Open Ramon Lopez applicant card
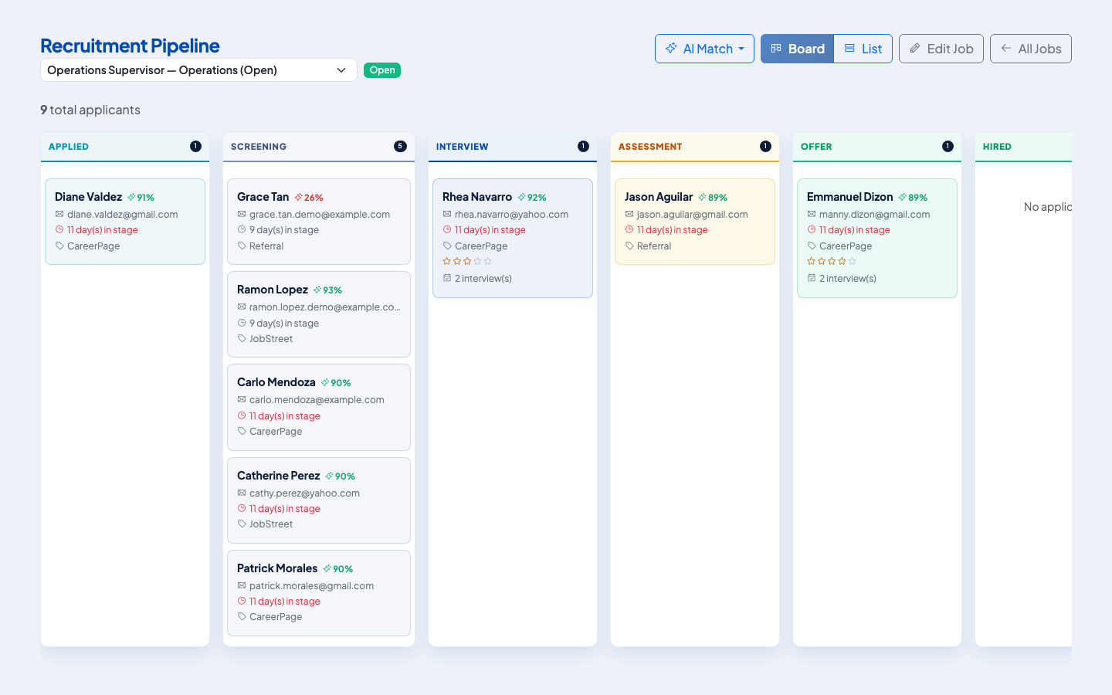The width and height of the screenshot is (1112, 695). [319, 314]
